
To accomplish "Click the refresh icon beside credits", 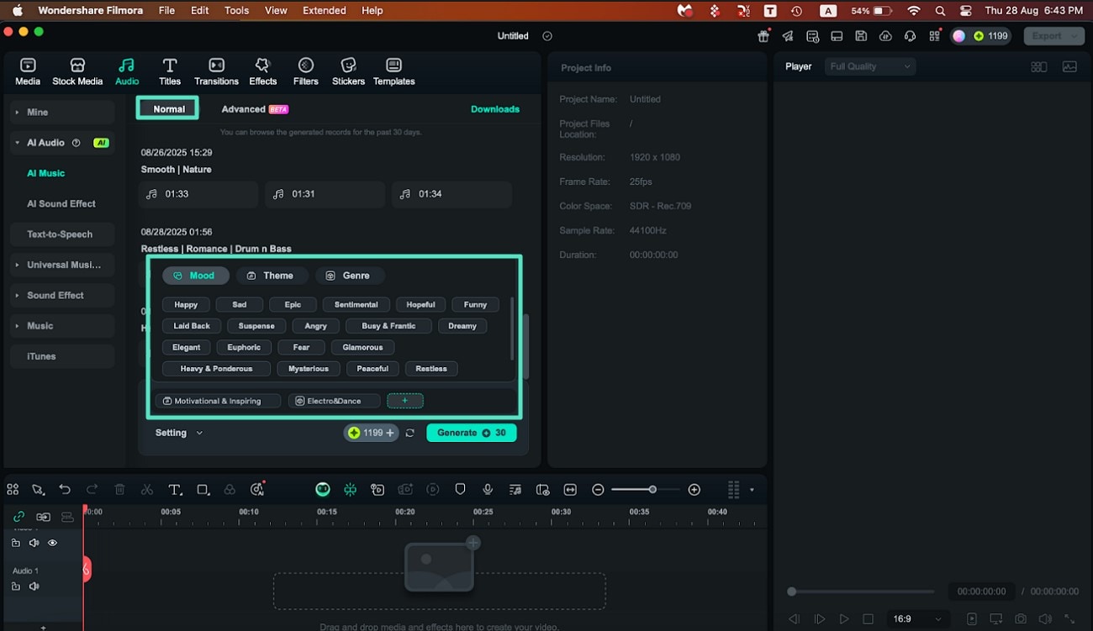I will point(409,433).
